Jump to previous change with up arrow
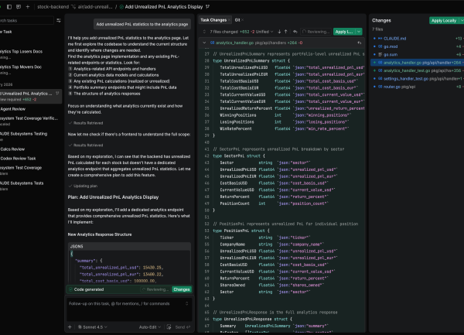This screenshot has height=335, width=464. pos(285,32)
